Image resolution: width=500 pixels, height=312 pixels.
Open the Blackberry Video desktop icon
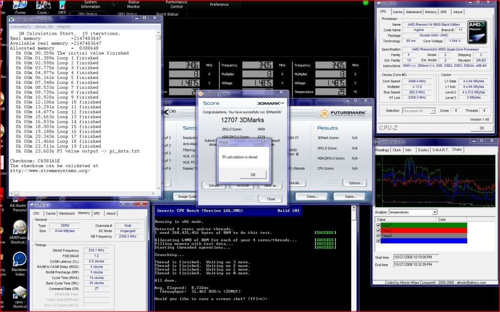click(x=20, y=264)
